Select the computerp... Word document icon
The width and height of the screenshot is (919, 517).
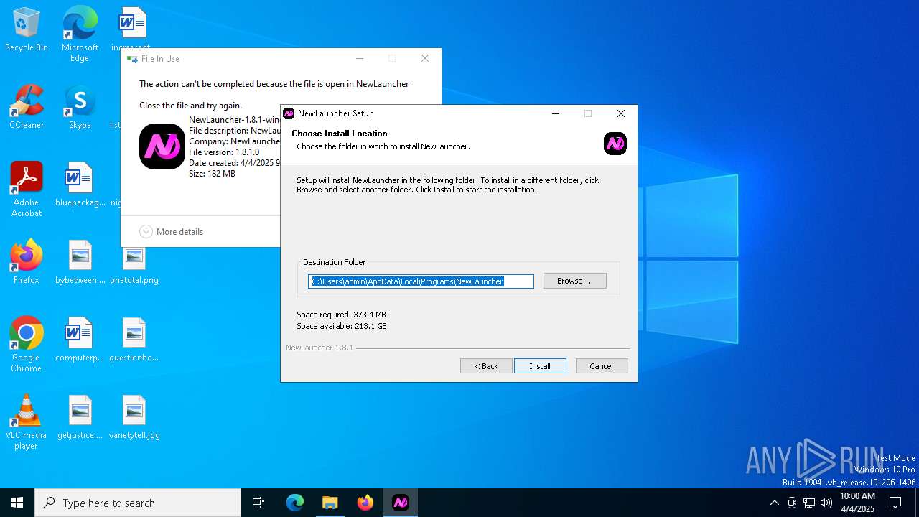click(x=80, y=340)
